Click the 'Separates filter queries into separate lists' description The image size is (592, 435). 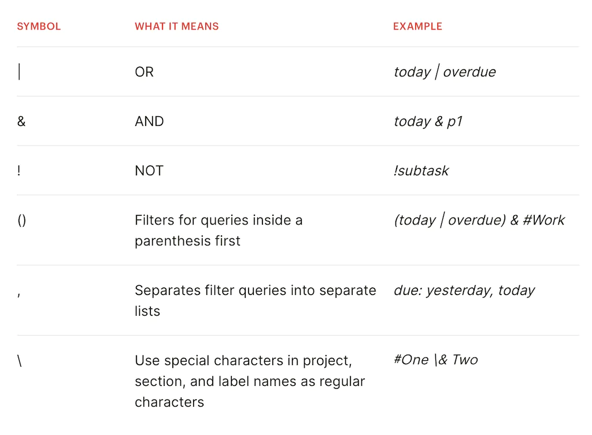(x=255, y=300)
